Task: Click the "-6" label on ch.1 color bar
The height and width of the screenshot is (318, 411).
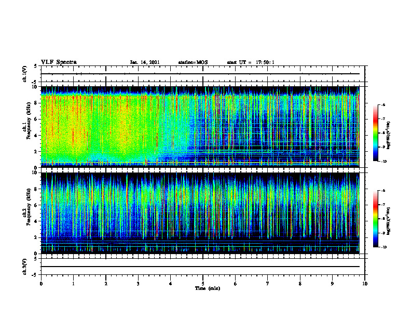Action: tap(383, 104)
